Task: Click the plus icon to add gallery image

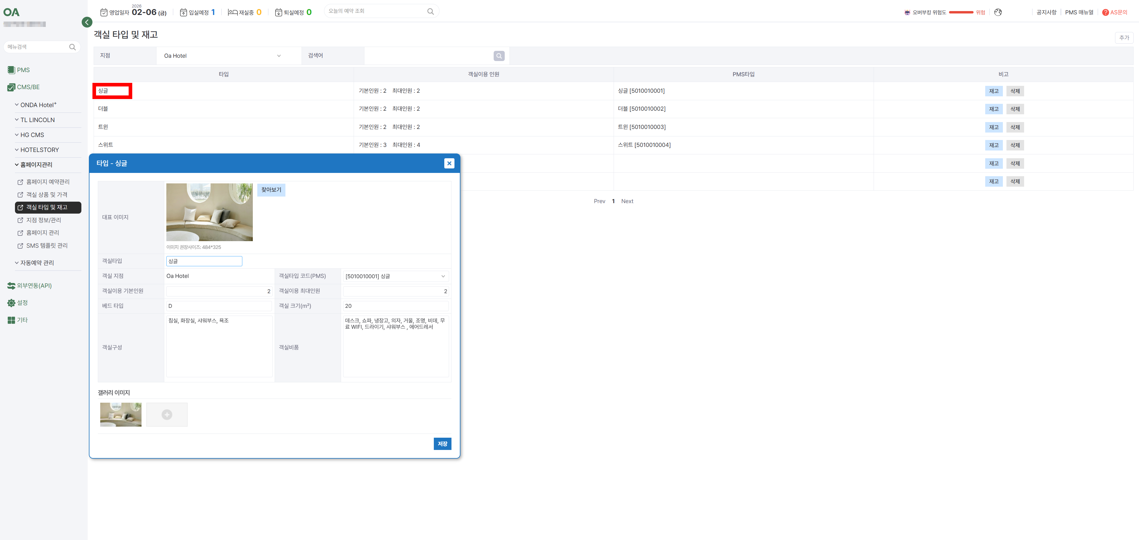Action: click(167, 414)
